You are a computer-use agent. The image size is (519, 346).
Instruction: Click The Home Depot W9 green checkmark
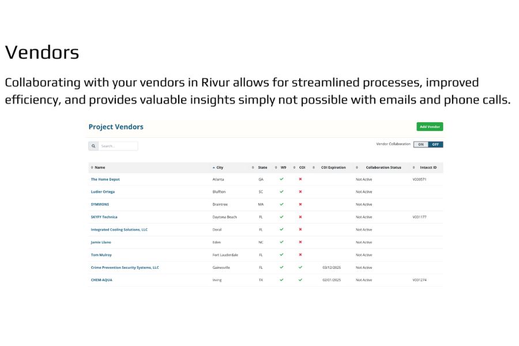[282, 179]
